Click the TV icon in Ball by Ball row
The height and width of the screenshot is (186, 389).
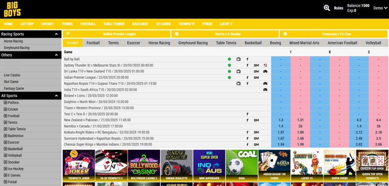click(x=239, y=59)
